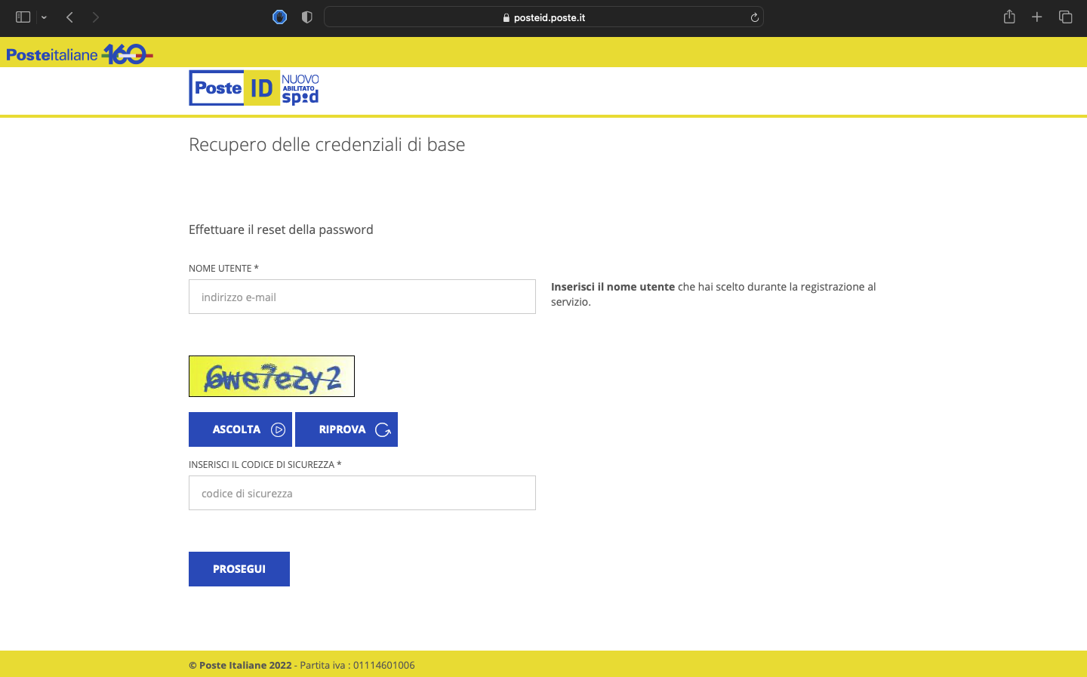Click the reload icon in the address bar

pos(754,17)
